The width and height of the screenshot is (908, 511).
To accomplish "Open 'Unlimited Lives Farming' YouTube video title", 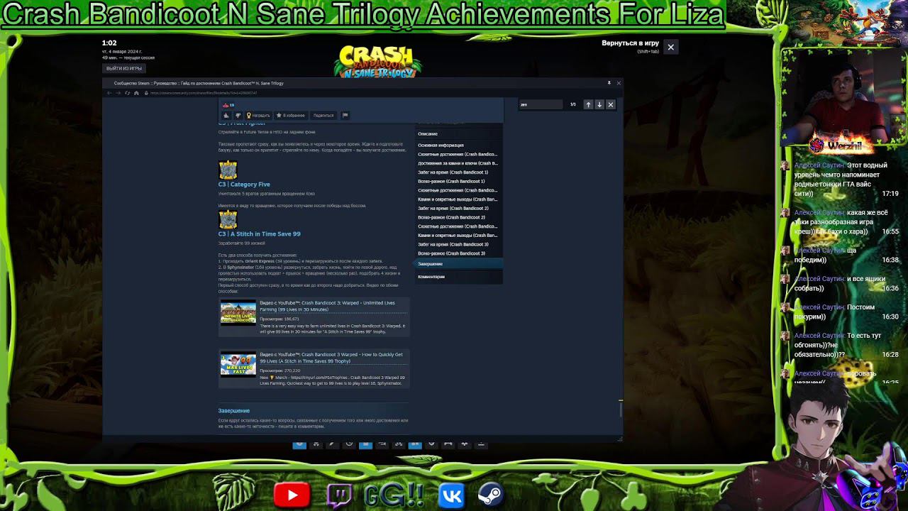I will (x=327, y=306).
